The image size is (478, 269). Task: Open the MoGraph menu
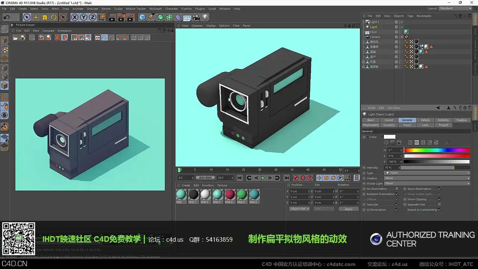[x=155, y=9]
